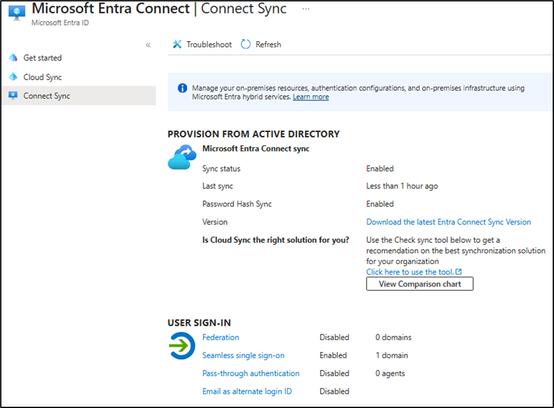The width and height of the screenshot is (554, 408).
Task: Download the latest Entra Connect Sync Version
Action: point(448,222)
